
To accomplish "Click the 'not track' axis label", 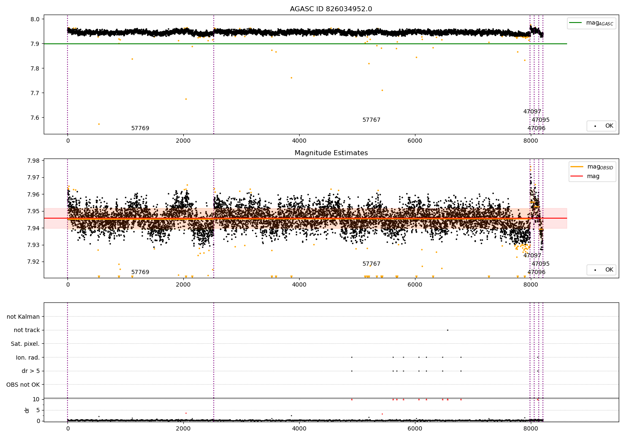I will point(27,330).
